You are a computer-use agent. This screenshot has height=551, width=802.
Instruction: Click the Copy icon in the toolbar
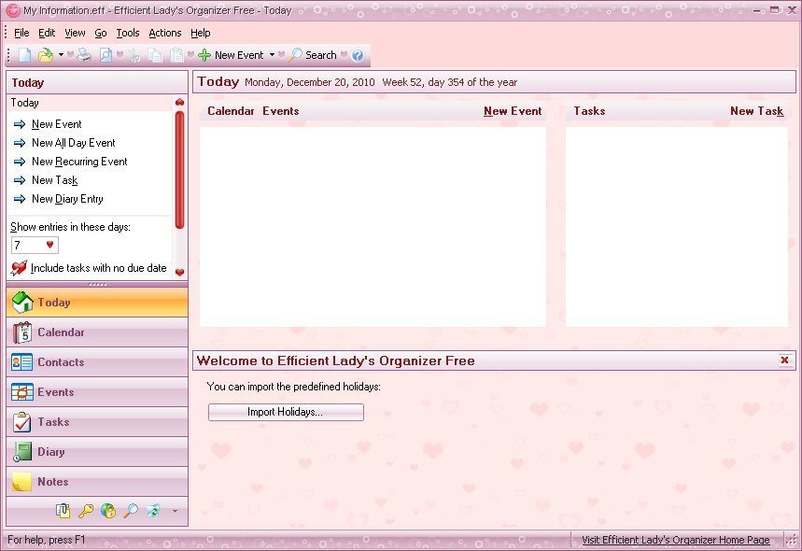click(x=153, y=55)
